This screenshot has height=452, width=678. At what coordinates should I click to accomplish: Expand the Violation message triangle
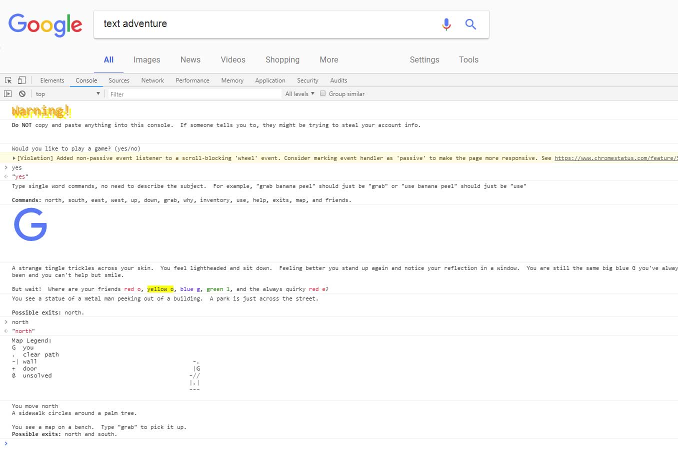[x=14, y=158]
